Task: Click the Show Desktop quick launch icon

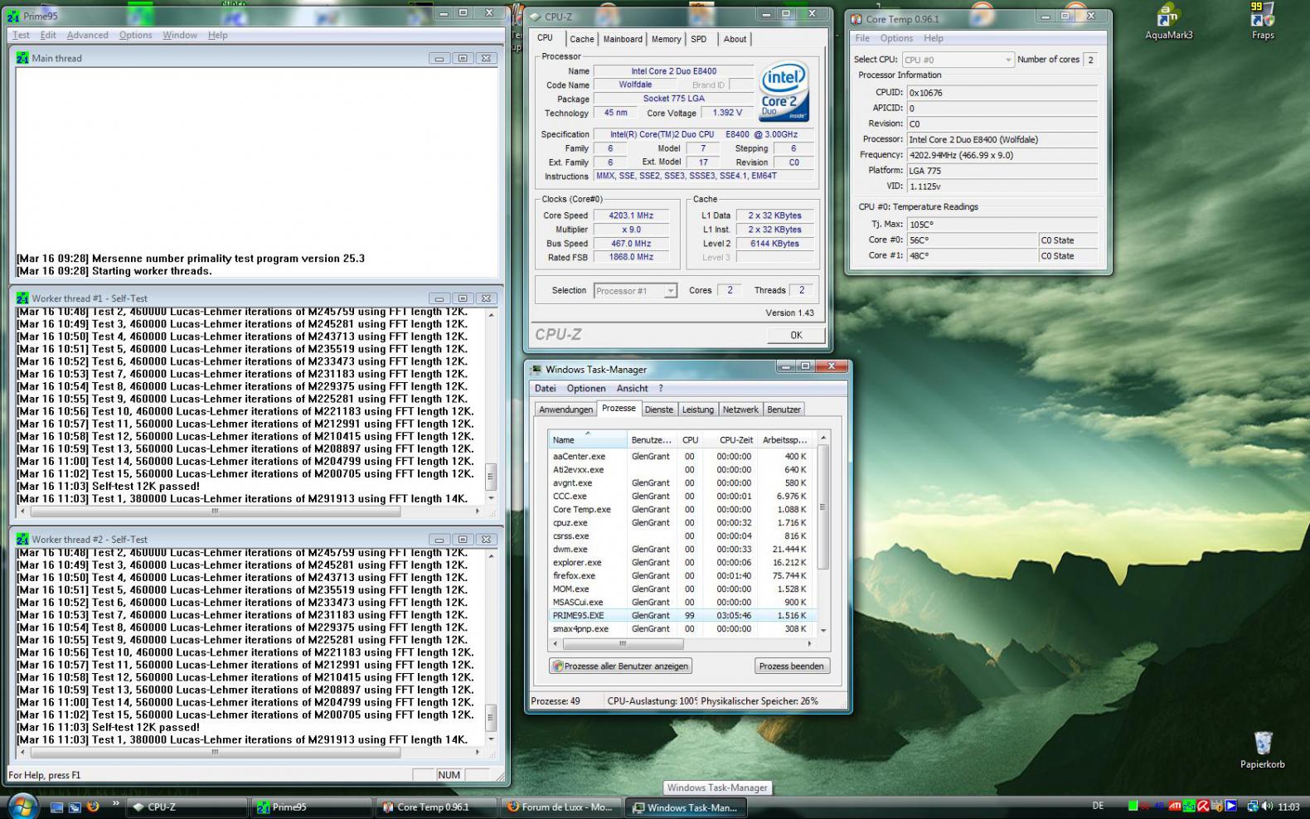Action: (56, 807)
